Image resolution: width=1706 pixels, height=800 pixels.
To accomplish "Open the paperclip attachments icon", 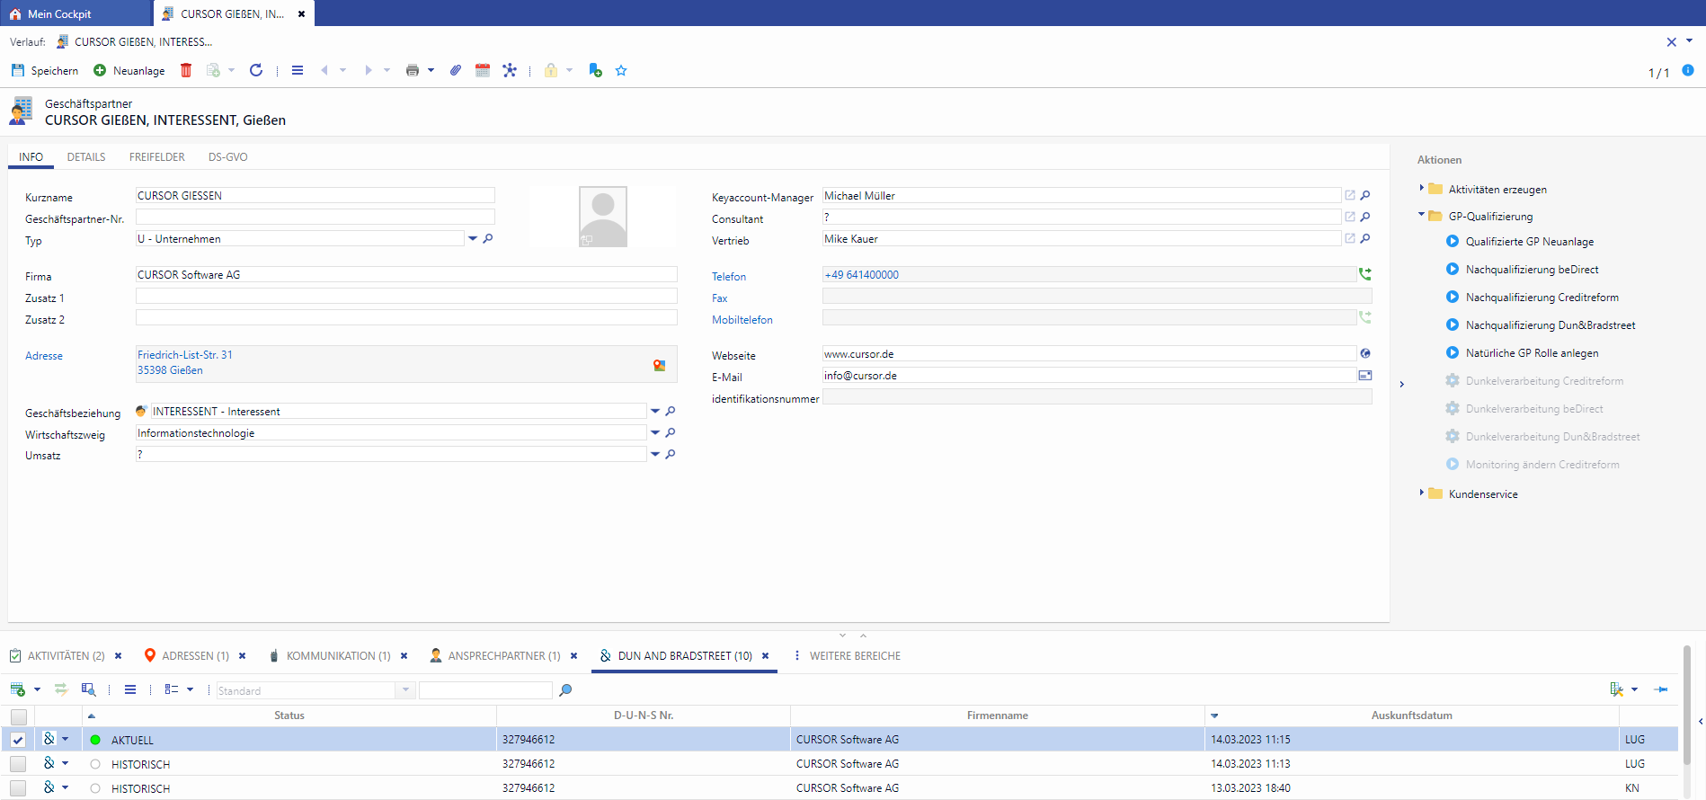I will pos(456,70).
